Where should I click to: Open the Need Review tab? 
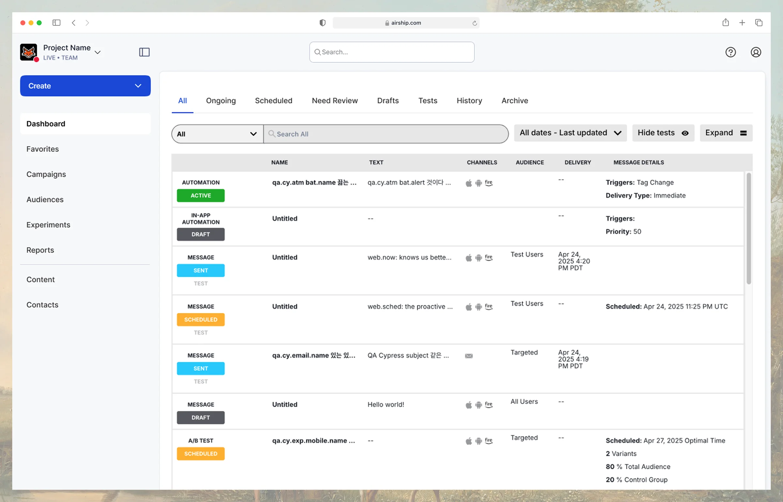pos(335,100)
